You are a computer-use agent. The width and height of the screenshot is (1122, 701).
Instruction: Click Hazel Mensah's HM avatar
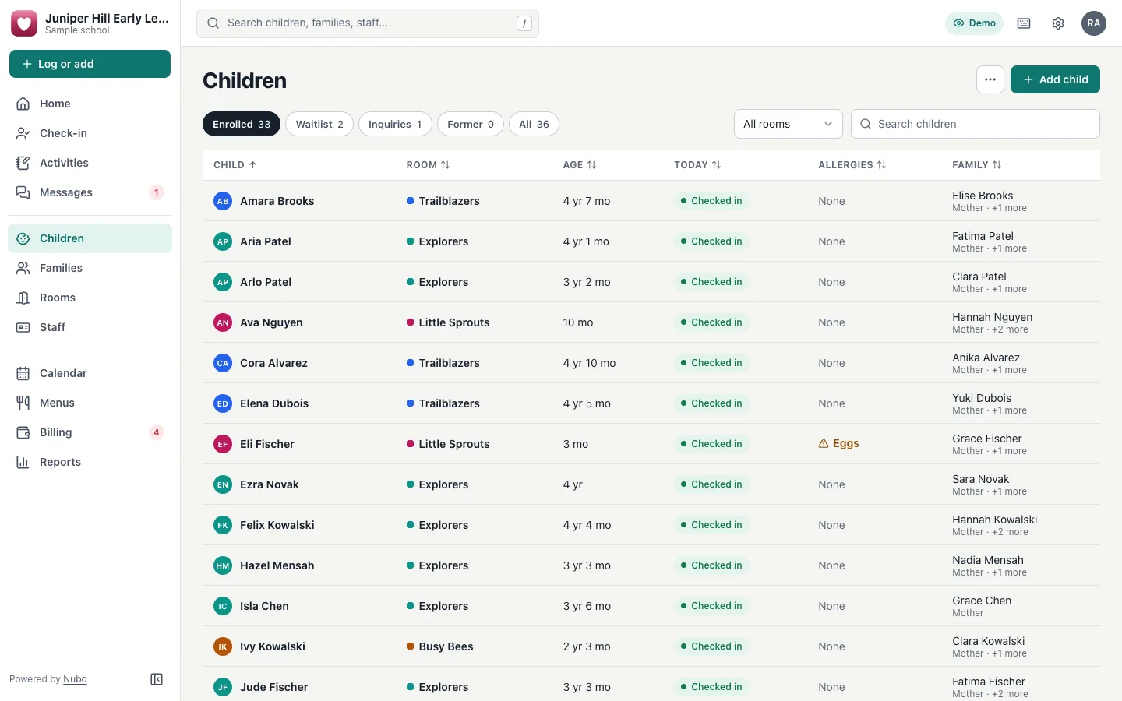(x=223, y=565)
